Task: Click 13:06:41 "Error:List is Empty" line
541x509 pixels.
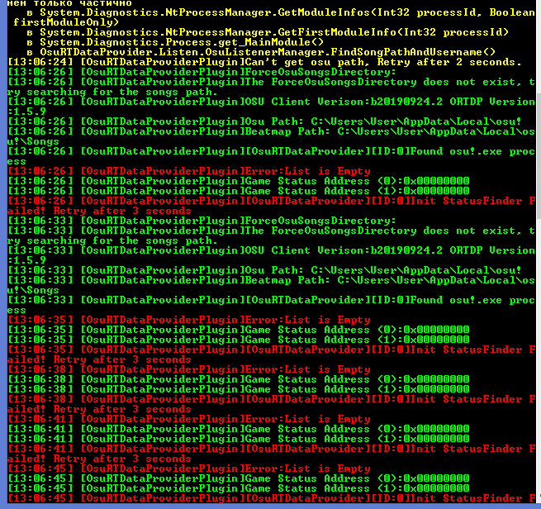Action: click(x=189, y=419)
